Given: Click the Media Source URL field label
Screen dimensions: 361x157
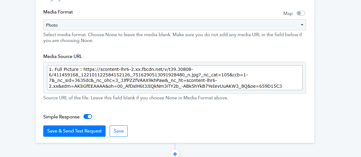Looking at the screenshot, I should click(63, 56).
